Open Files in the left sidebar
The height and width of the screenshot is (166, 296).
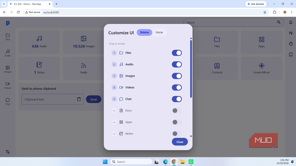point(8,37)
